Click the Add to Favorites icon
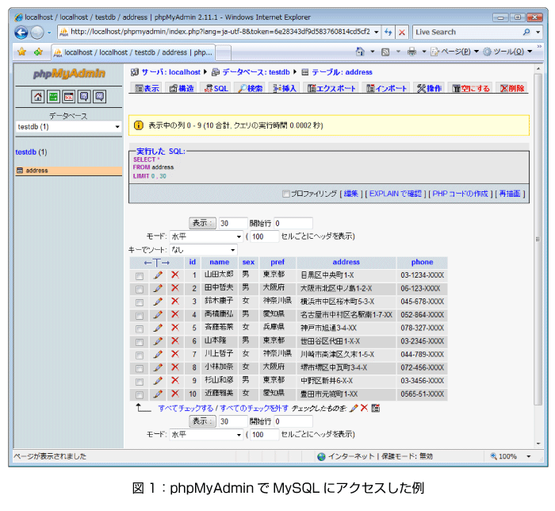The height and width of the screenshot is (511, 555). (38, 52)
